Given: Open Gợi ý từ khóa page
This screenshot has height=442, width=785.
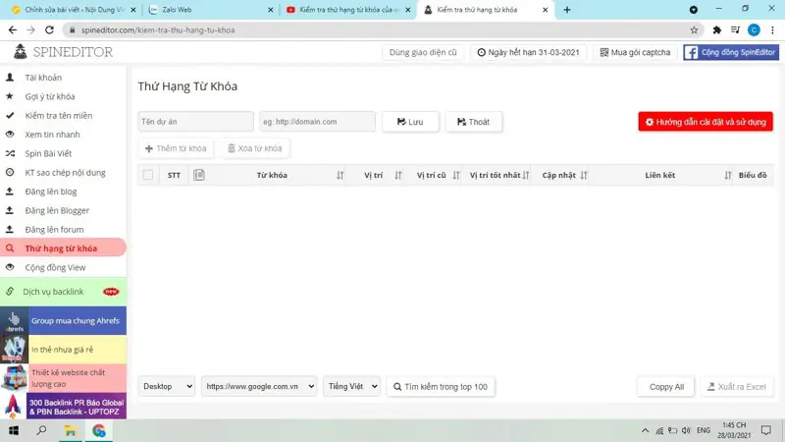Looking at the screenshot, I should (50, 96).
